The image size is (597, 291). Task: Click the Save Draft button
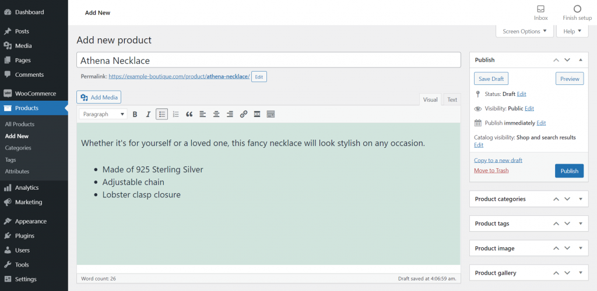491,79
